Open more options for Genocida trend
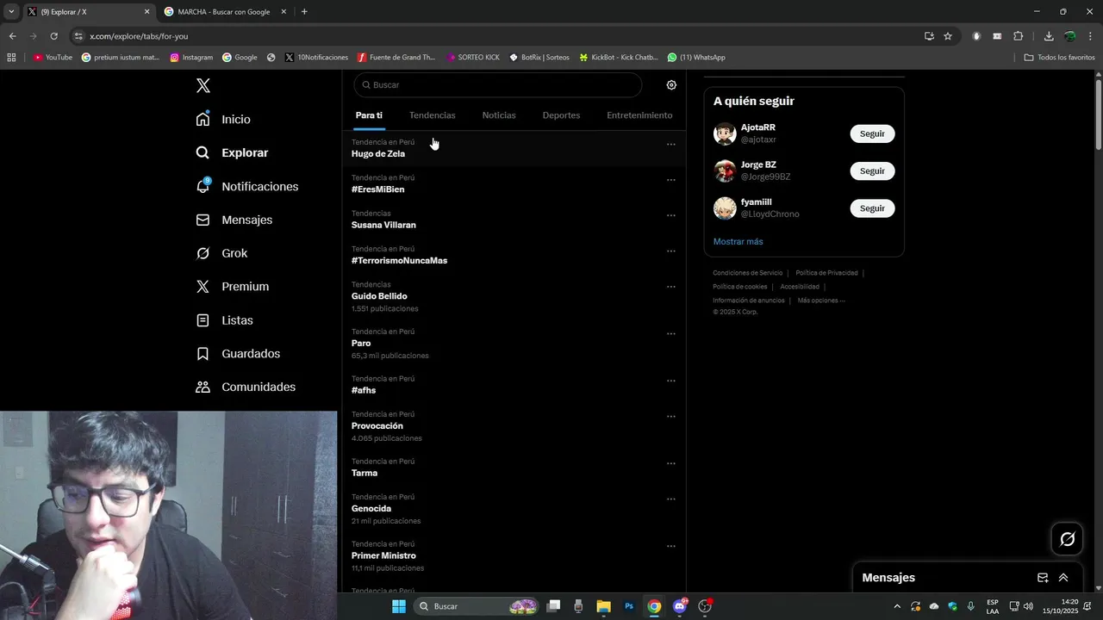 [670, 499]
